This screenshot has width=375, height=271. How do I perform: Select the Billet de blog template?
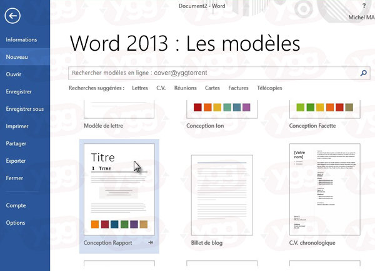(x=222, y=195)
